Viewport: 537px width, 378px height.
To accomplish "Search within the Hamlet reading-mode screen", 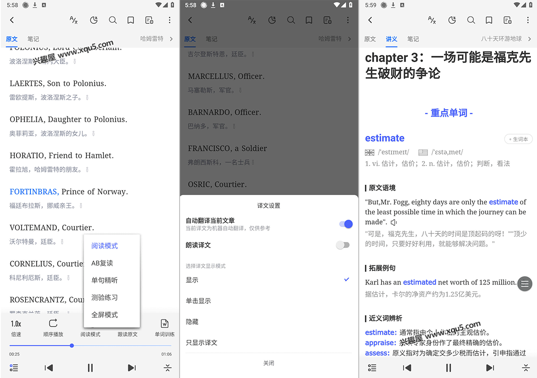I will (x=113, y=20).
